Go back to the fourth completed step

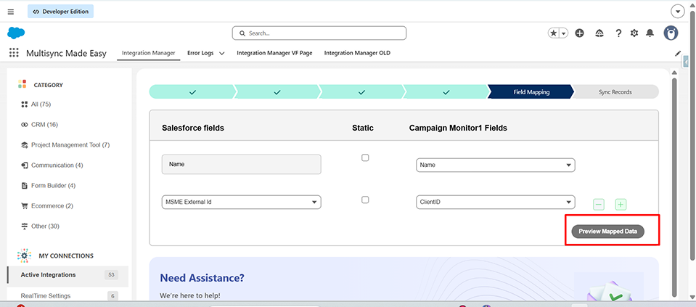[446, 92]
